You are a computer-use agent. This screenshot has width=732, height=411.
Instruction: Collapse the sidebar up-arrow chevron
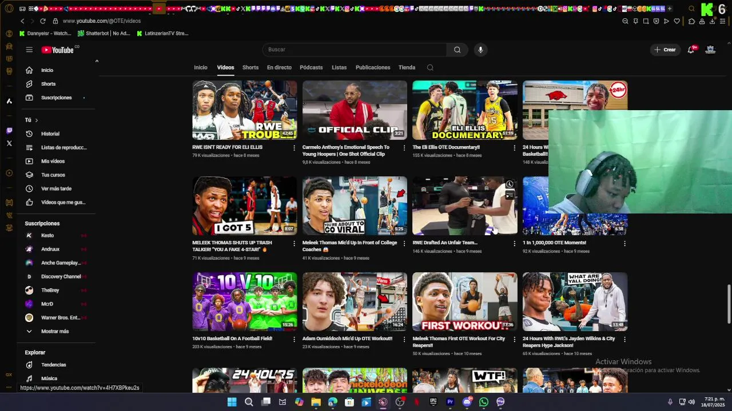(x=97, y=61)
